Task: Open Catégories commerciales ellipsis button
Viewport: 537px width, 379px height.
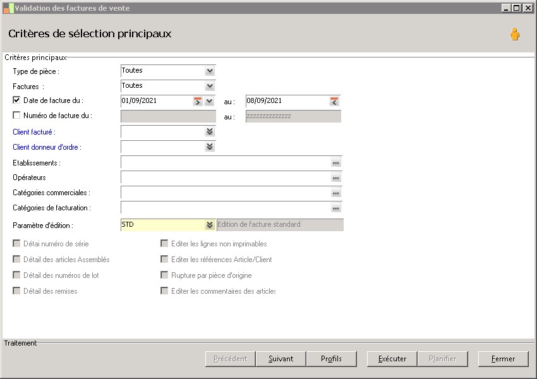Action: [x=336, y=193]
